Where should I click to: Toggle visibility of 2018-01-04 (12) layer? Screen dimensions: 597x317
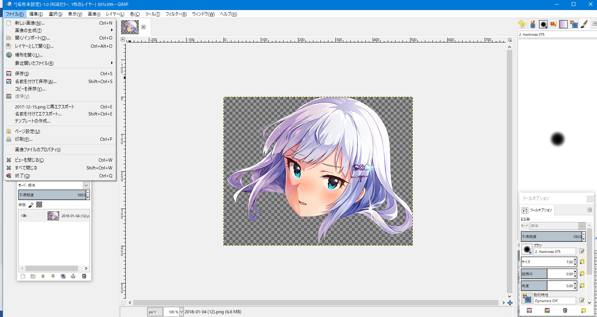tap(24, 216)
